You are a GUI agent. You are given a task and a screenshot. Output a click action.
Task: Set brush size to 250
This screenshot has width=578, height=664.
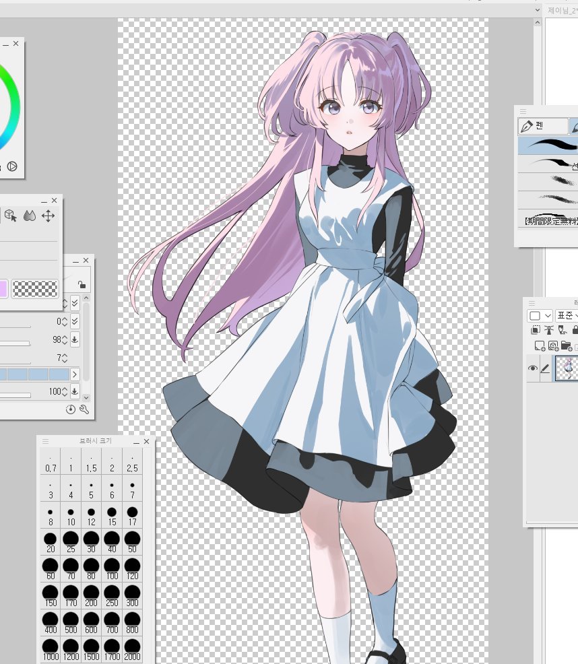112,597
